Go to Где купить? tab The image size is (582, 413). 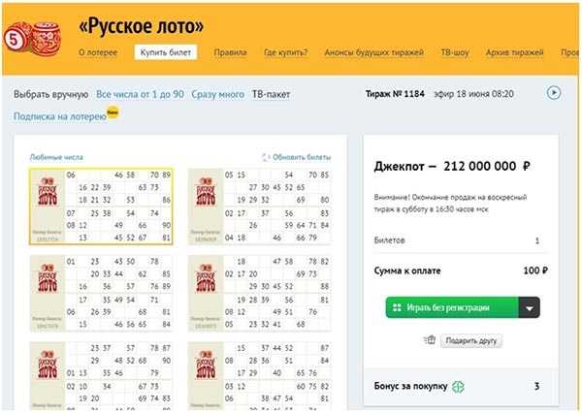coord(286,52)
